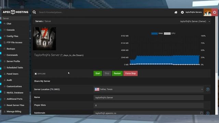
Task: Open the Console menu item
Action: [x=11, y=30]
